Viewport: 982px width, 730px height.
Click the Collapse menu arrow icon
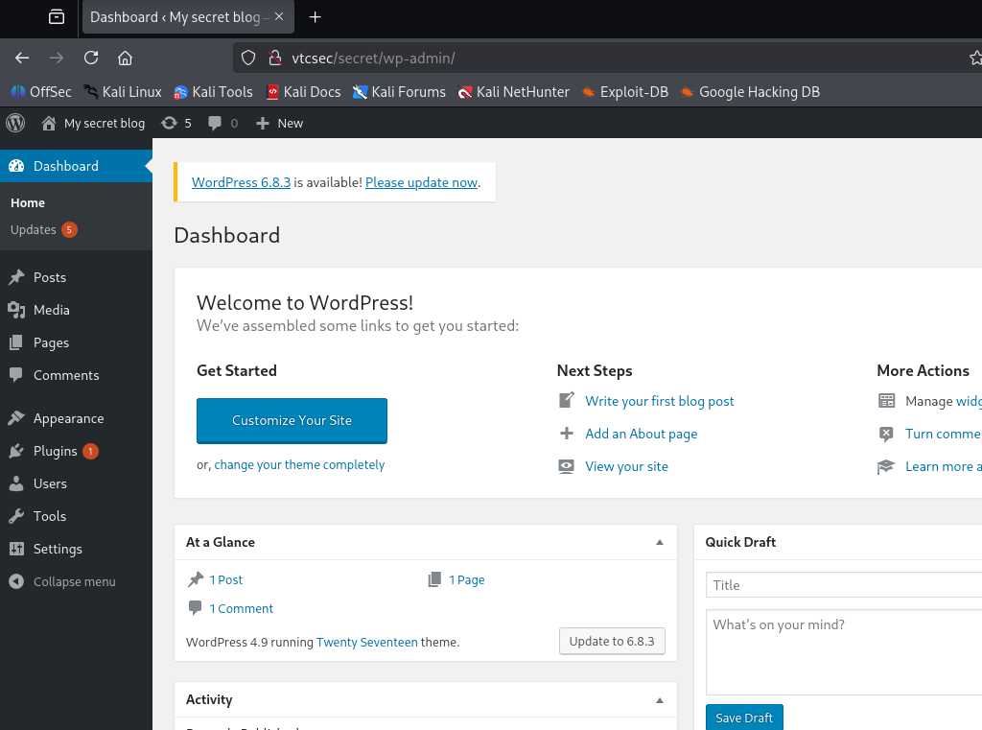pos(16,581)
